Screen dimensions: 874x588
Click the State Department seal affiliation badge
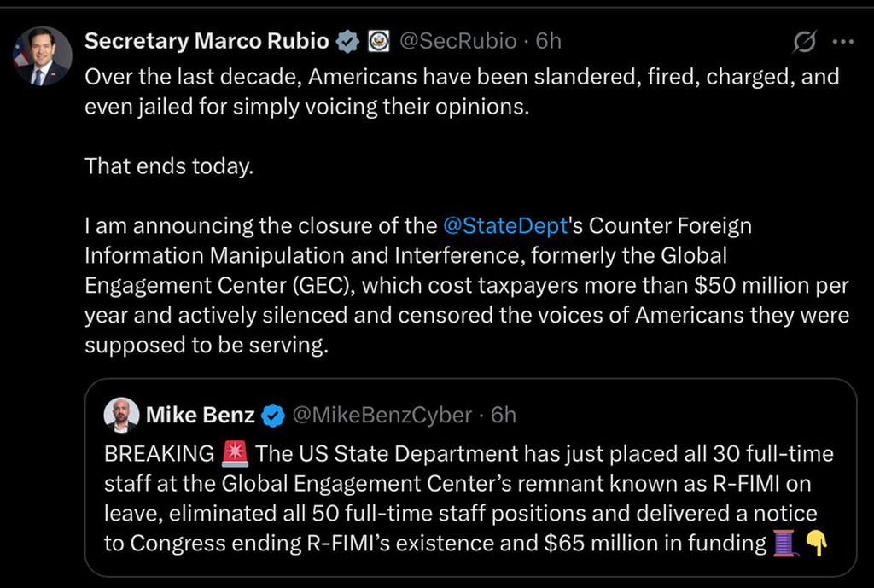point(378,40)
